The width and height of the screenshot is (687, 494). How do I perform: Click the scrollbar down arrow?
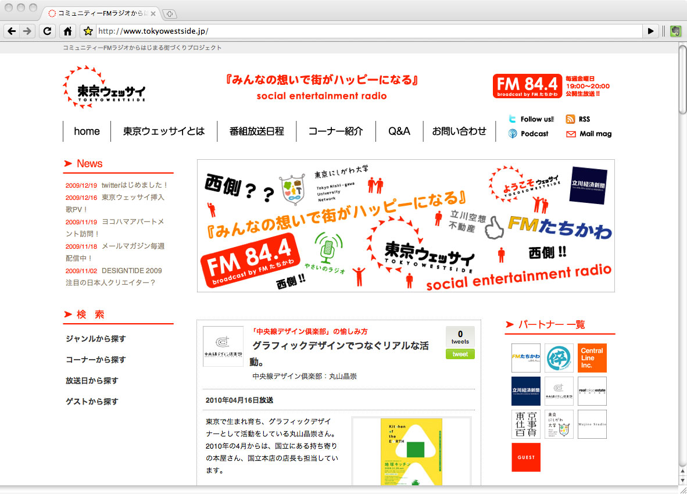tap(682, 481)
